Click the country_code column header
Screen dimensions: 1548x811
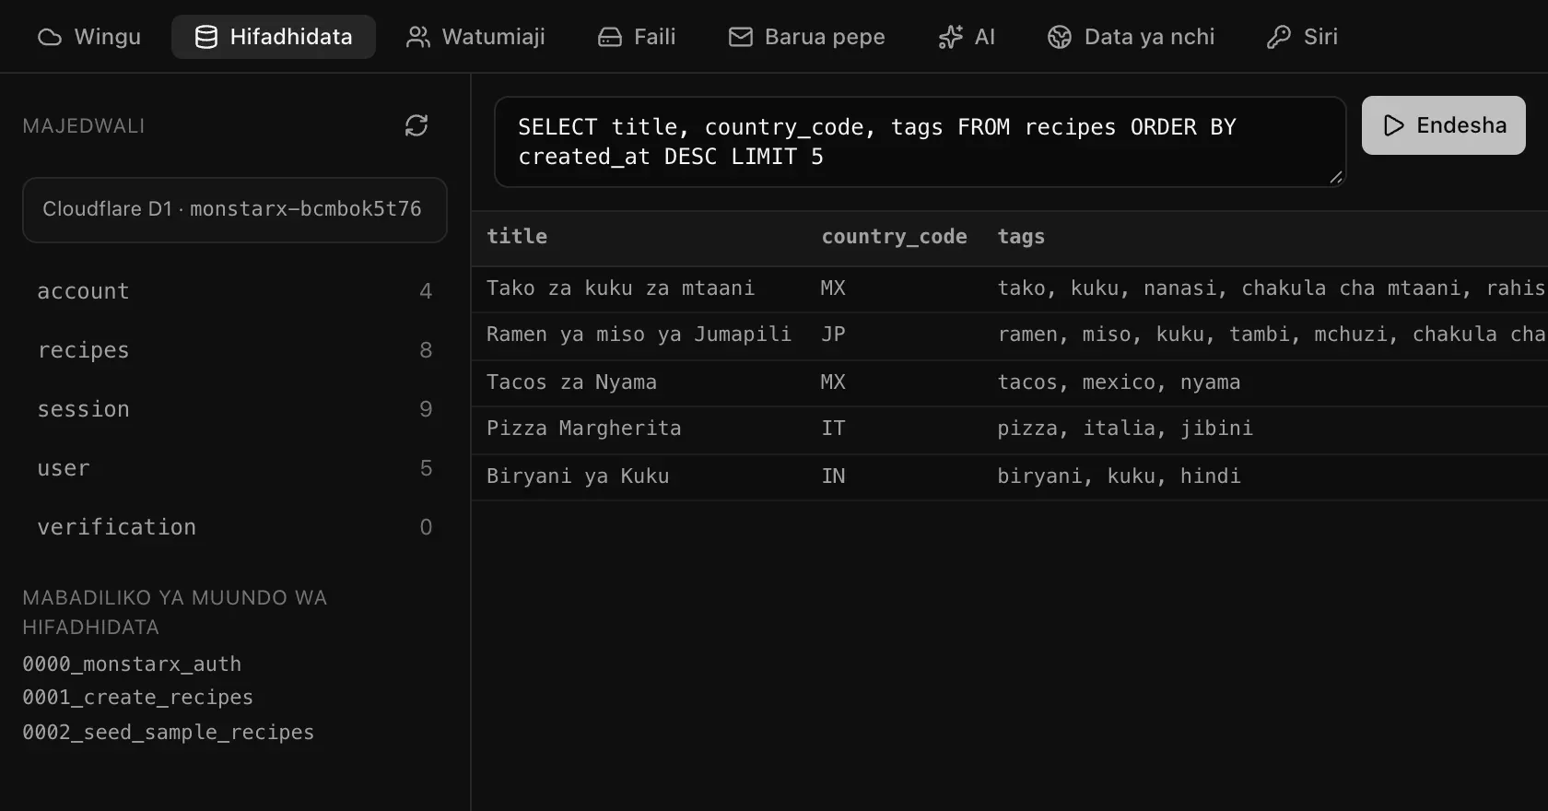(894, 237)
